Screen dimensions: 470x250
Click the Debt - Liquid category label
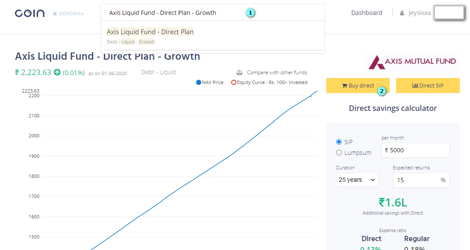(159, 72)
